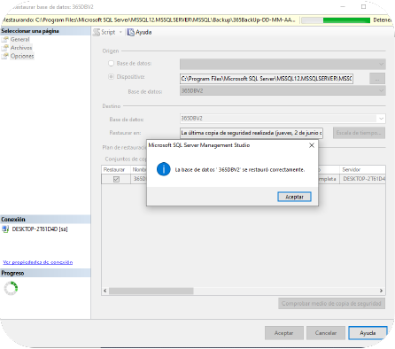Open the Opciones page

pyautogui.click(x=22, y=56)
